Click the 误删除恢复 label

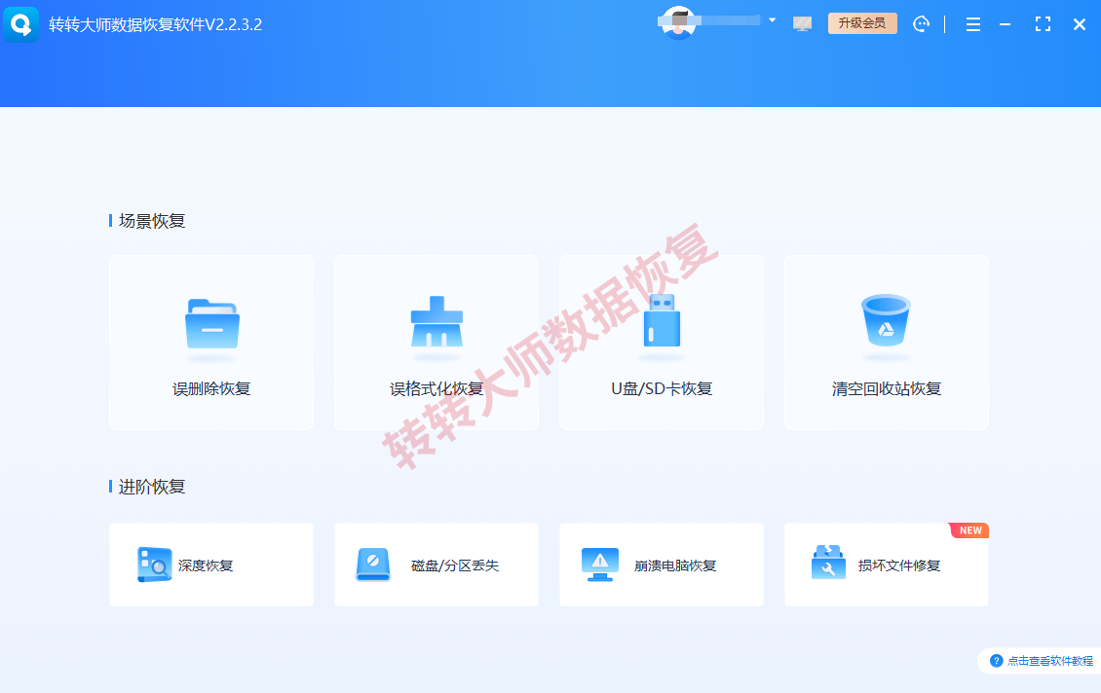click(211, 388)
